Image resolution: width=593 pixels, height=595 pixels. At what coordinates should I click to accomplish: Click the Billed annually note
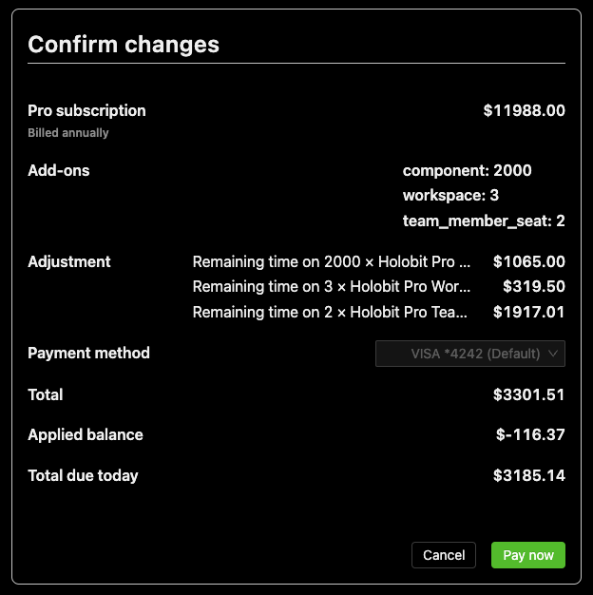coord(68,133)
